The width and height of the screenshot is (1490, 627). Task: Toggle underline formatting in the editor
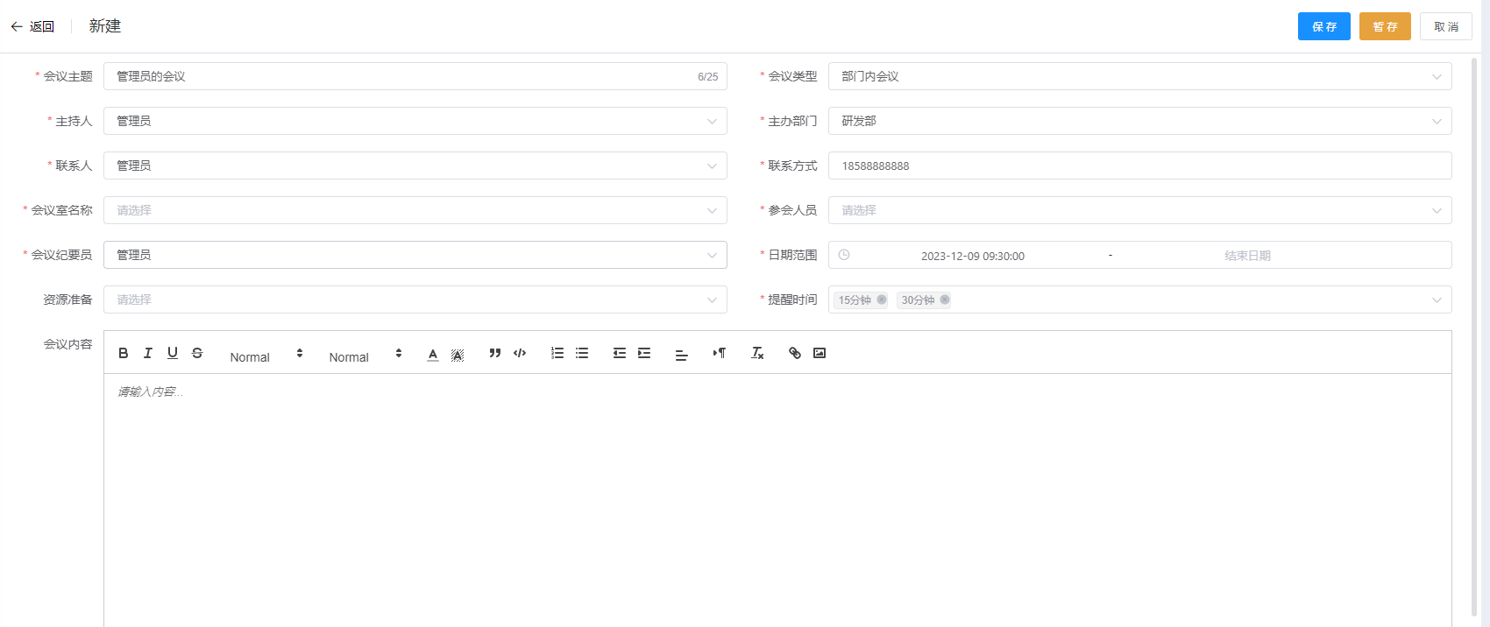click(173, 353)
